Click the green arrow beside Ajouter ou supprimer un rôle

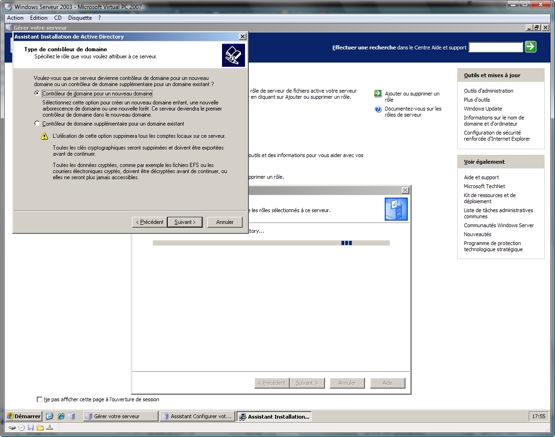378,94
